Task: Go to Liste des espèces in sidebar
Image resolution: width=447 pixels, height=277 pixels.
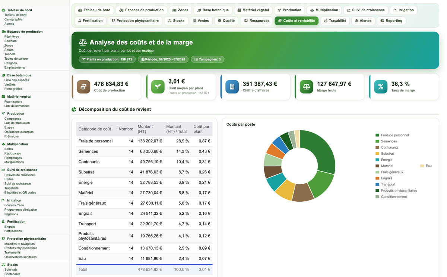Action: pyautogui.click(x=17, y=80)
